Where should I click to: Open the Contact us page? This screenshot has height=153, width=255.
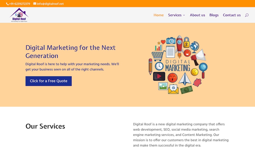click(232, 15)
